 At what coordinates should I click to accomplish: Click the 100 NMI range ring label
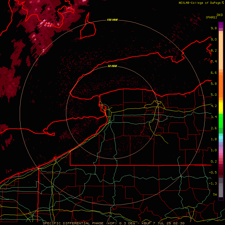click(112, 20)
